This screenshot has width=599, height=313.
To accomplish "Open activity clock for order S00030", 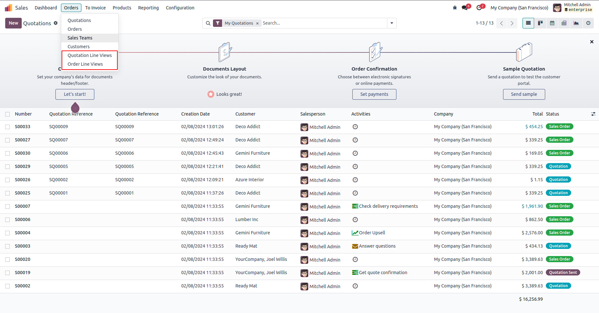I will 355,153.
